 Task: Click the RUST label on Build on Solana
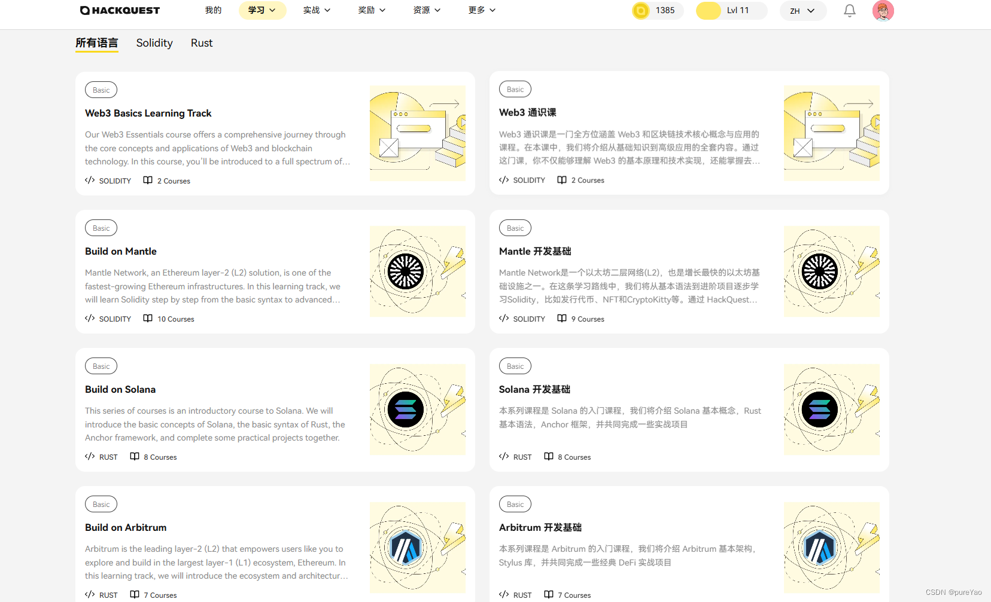tap(108, 457)
